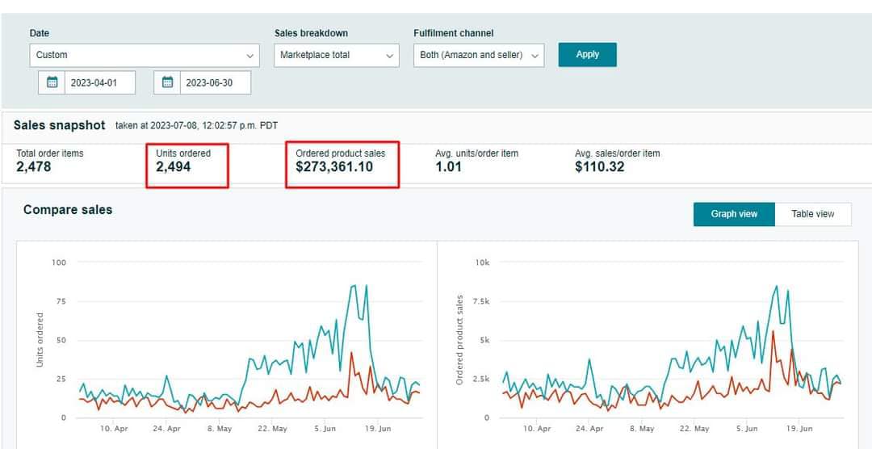Select the Ordered product sales metric box
Viewport: 872px width, 449px height.
(342, 166)
